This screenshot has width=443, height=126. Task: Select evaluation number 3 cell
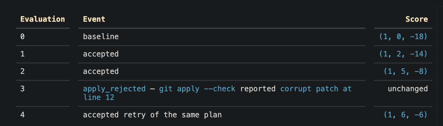click(x=23, y=89)
